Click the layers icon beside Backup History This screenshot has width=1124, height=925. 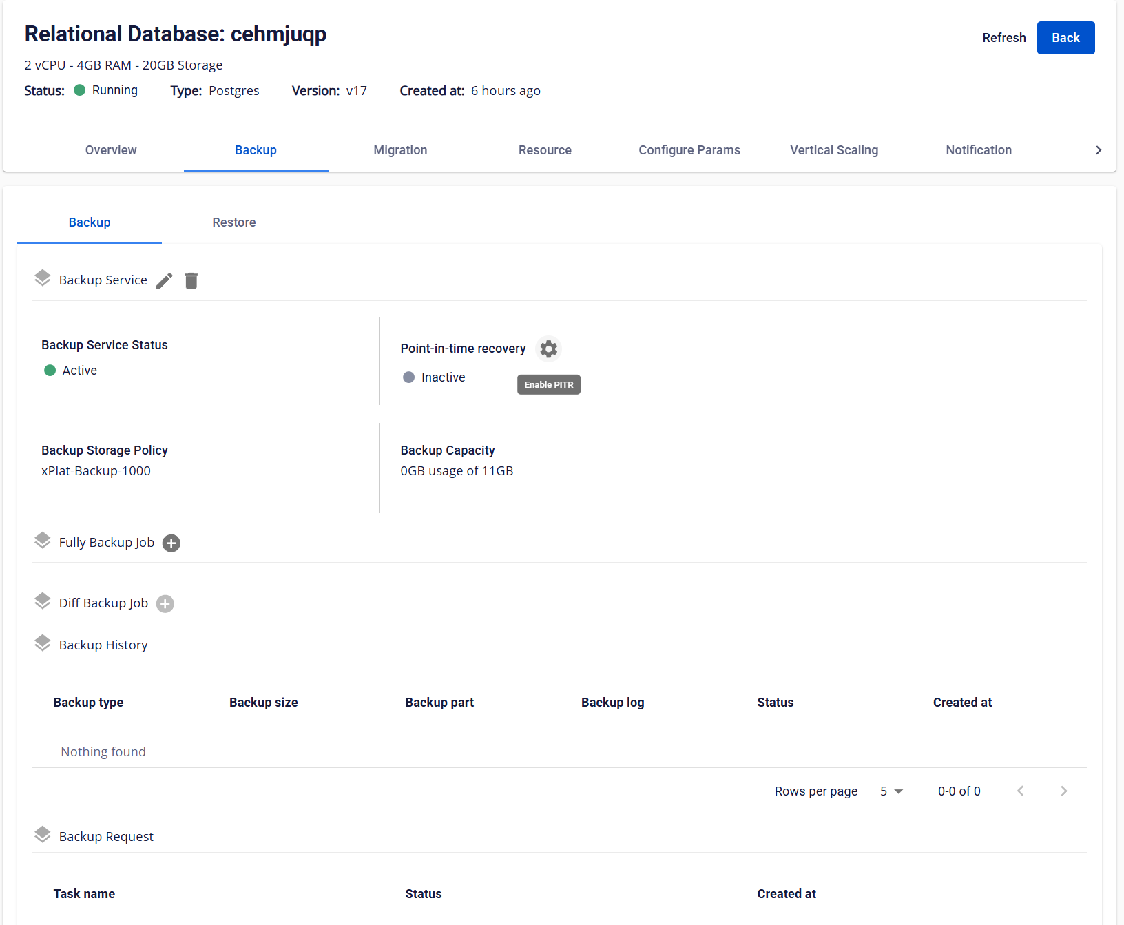(x=43, y=643)
